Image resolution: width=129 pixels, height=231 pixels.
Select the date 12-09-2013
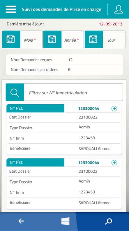(x=111, y=24)
